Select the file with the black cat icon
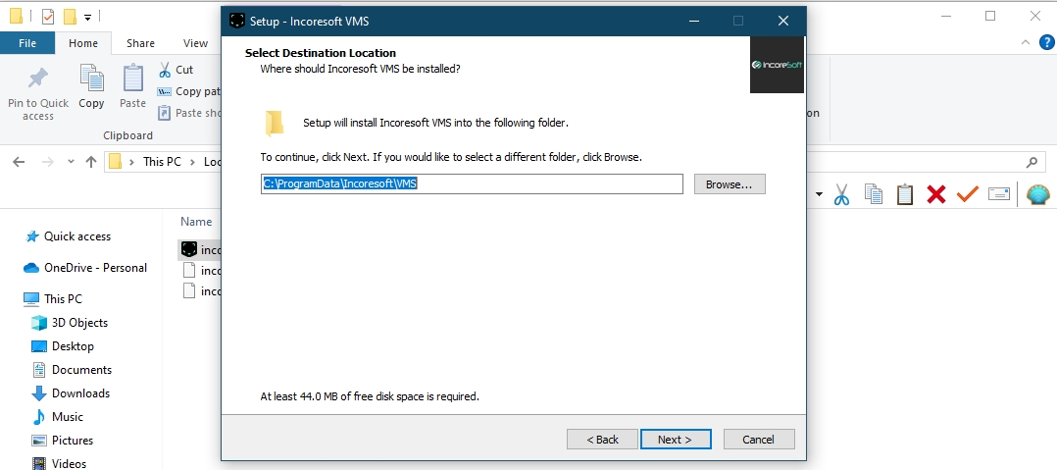 click(x=200, y=250)
